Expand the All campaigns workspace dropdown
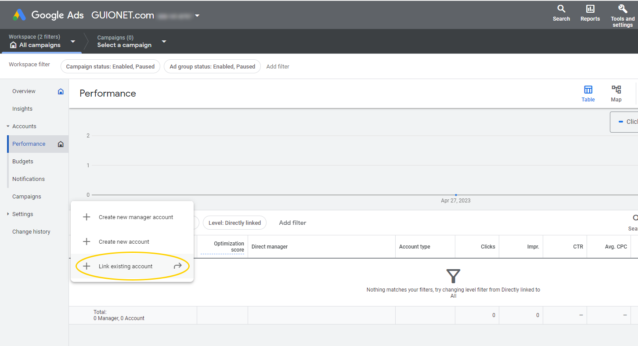The image size is (638, 346). (73, 41)
